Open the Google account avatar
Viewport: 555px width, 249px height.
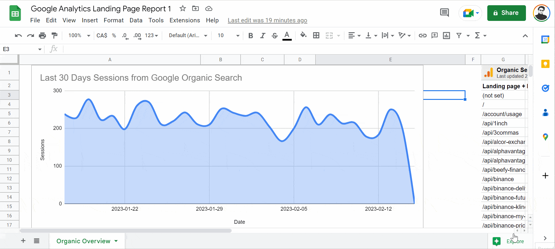coord(542,13)
